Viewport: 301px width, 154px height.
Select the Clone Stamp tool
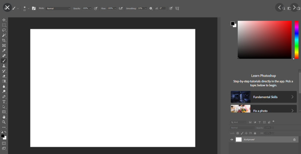[x=4, y=66]
